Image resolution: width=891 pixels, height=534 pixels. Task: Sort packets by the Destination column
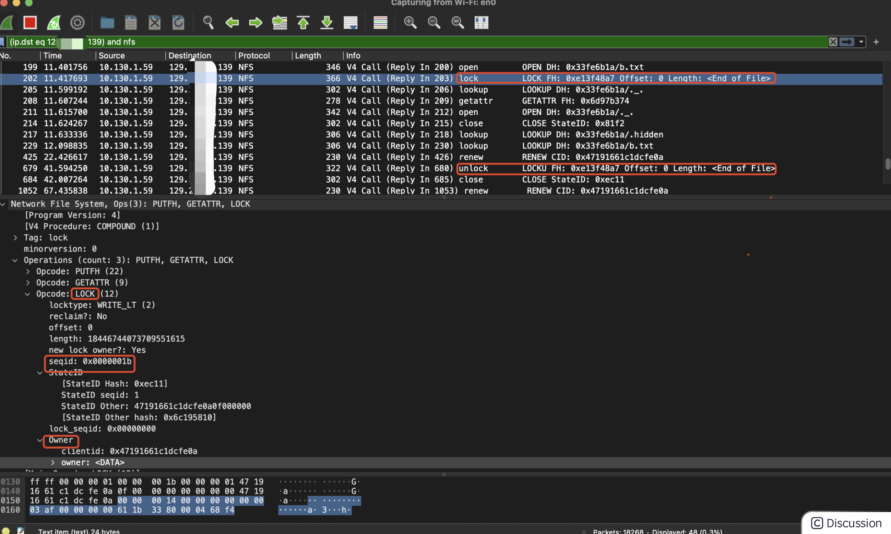point(200,55)
